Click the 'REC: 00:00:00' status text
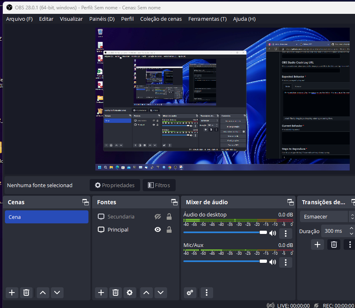The height and width of the screenshot is (308, 355). point(339,306)
